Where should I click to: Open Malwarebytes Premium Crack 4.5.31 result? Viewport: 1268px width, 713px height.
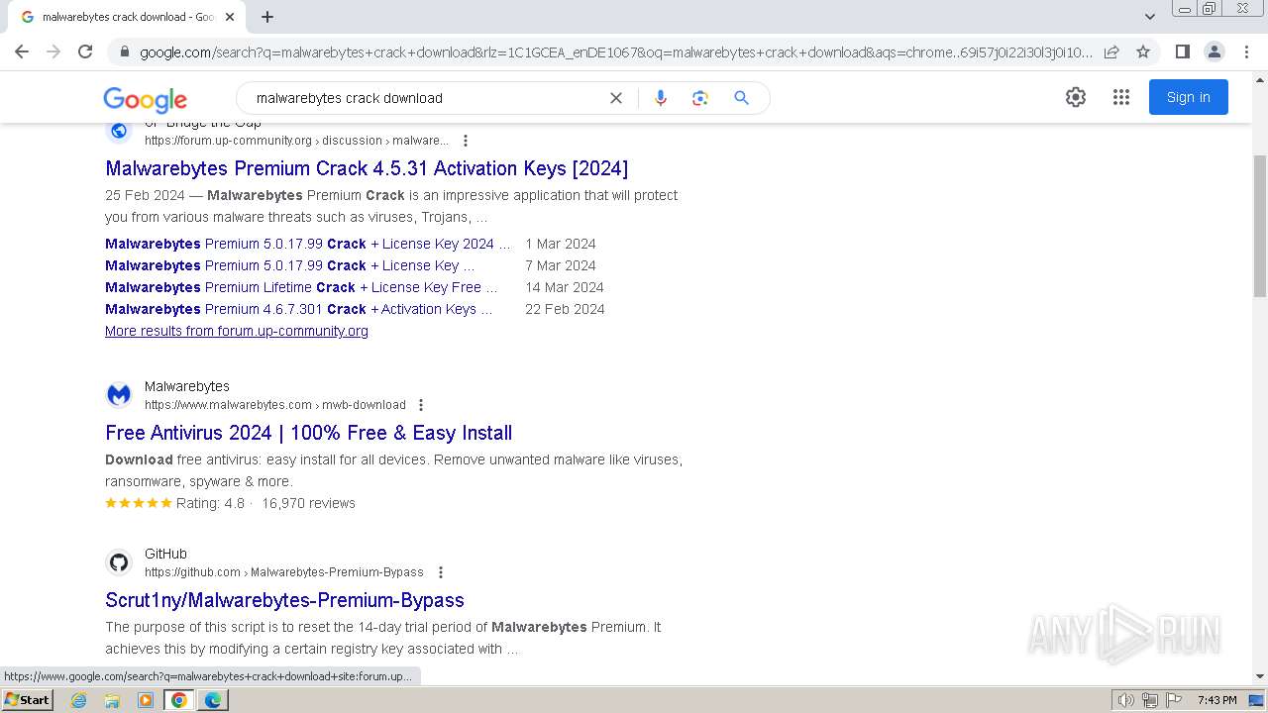[367, 168]
